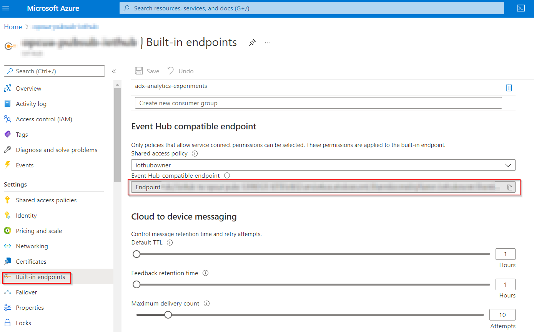
Task: Click the Feedback retention time slider handle
Action: (136, 284)
